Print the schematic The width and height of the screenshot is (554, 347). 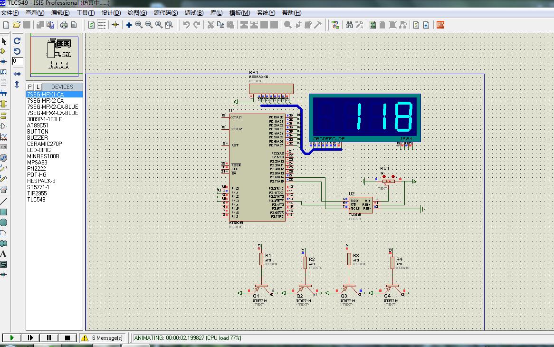click(x=64, y=25)
